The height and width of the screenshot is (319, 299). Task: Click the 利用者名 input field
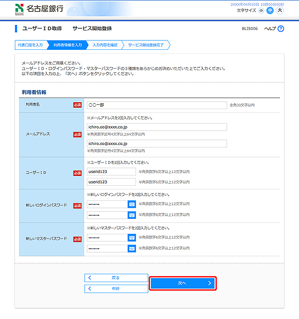(156, 105)
